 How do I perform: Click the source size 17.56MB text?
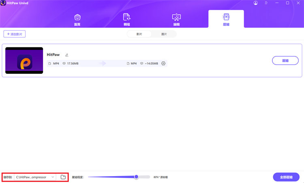click(x=73, y=63)
